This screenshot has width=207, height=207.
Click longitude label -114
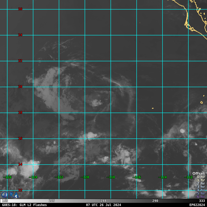pos(162,177)
